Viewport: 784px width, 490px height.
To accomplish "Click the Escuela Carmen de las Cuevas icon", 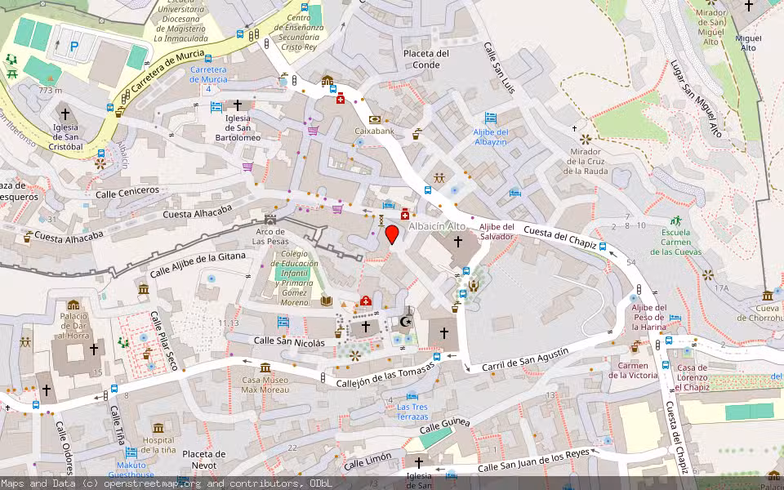I will point(676,220).
